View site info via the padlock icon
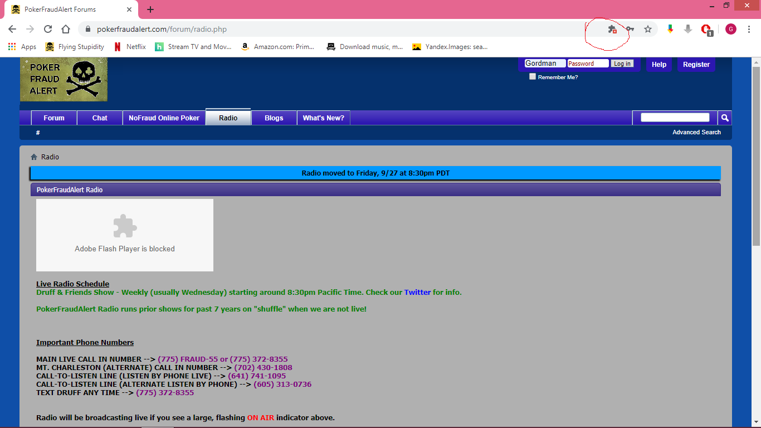Image resolution: width=761 pixels, height=428 pixels. coord(88,29)
